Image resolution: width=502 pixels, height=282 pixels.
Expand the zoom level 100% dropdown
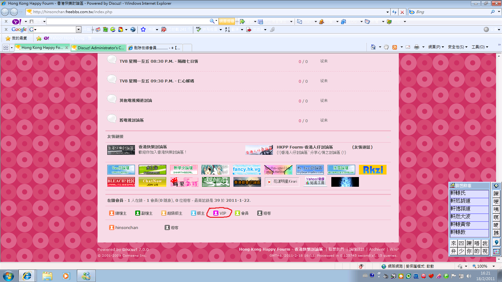[x=494, y=266]
